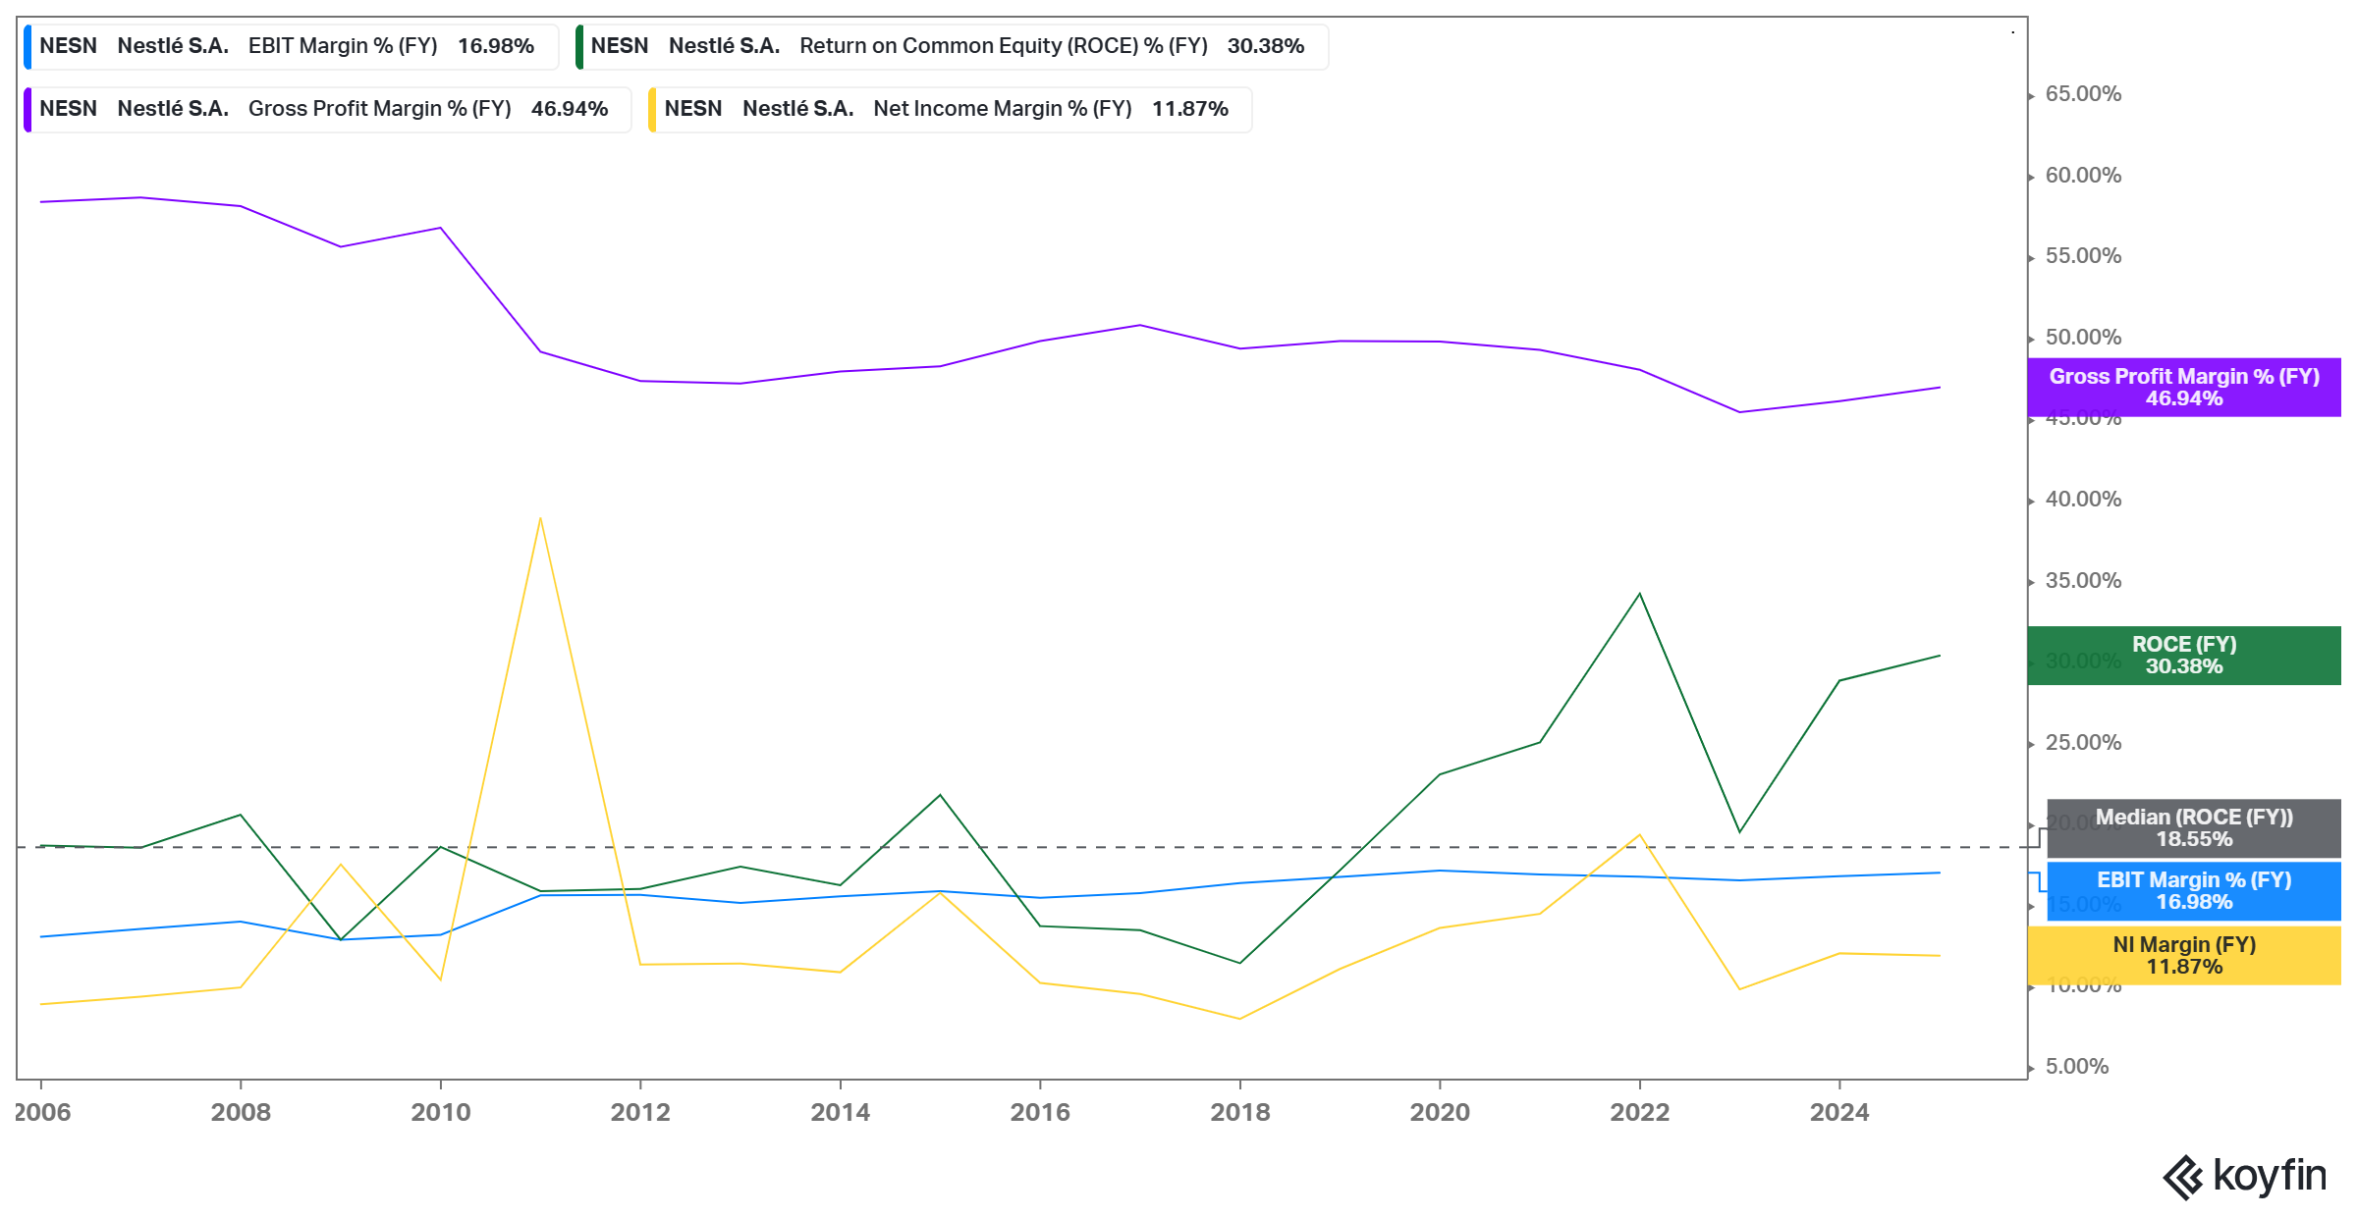This screenshot has width=2357, height=1217.
Task: Click the blue color bar on the EBIT Margin legend
Action: (x=27, y=46)
